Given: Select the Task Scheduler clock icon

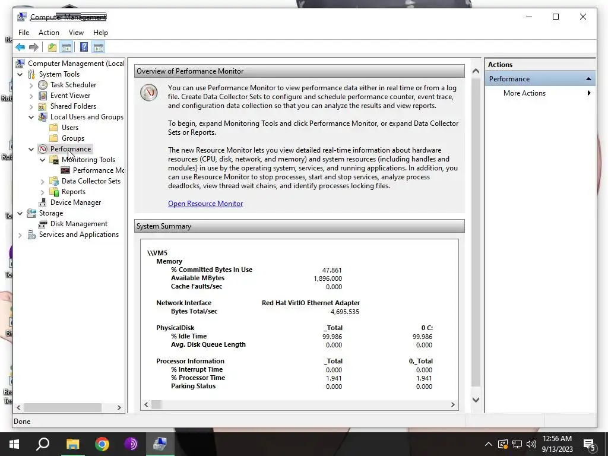Looking at the screenshot, I should coord(43,85).
